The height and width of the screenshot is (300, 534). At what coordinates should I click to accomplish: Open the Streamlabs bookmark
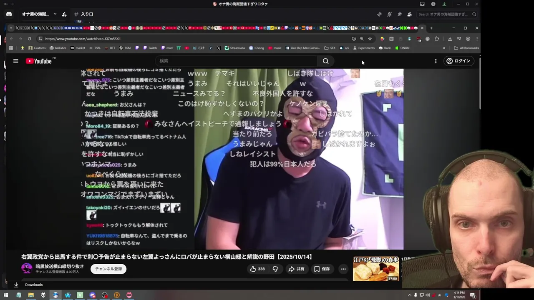tap(234, 48)
